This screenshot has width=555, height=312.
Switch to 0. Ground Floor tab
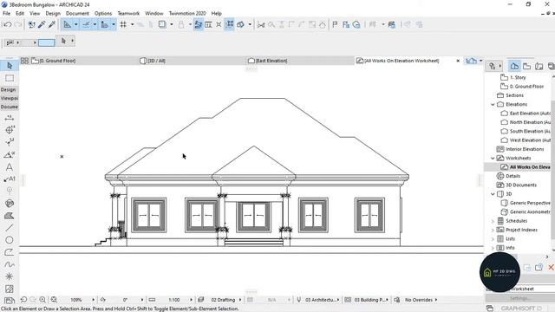tap(79, 61)
